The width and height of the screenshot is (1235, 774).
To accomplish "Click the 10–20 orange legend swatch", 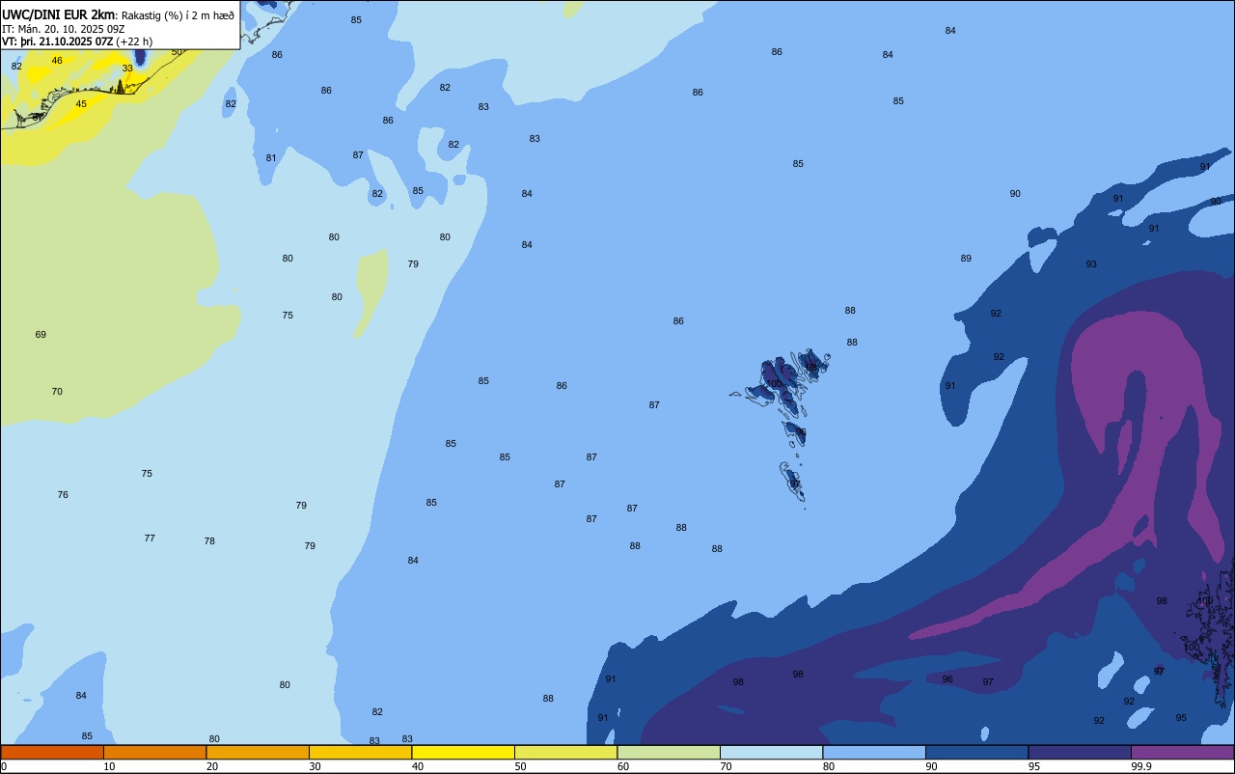I will tap(154, 753).
